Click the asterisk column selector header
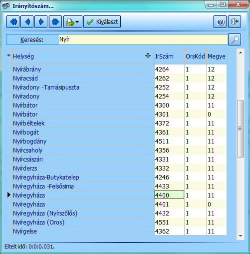Screen dimensions: 250x254 [x=8, y=56]
